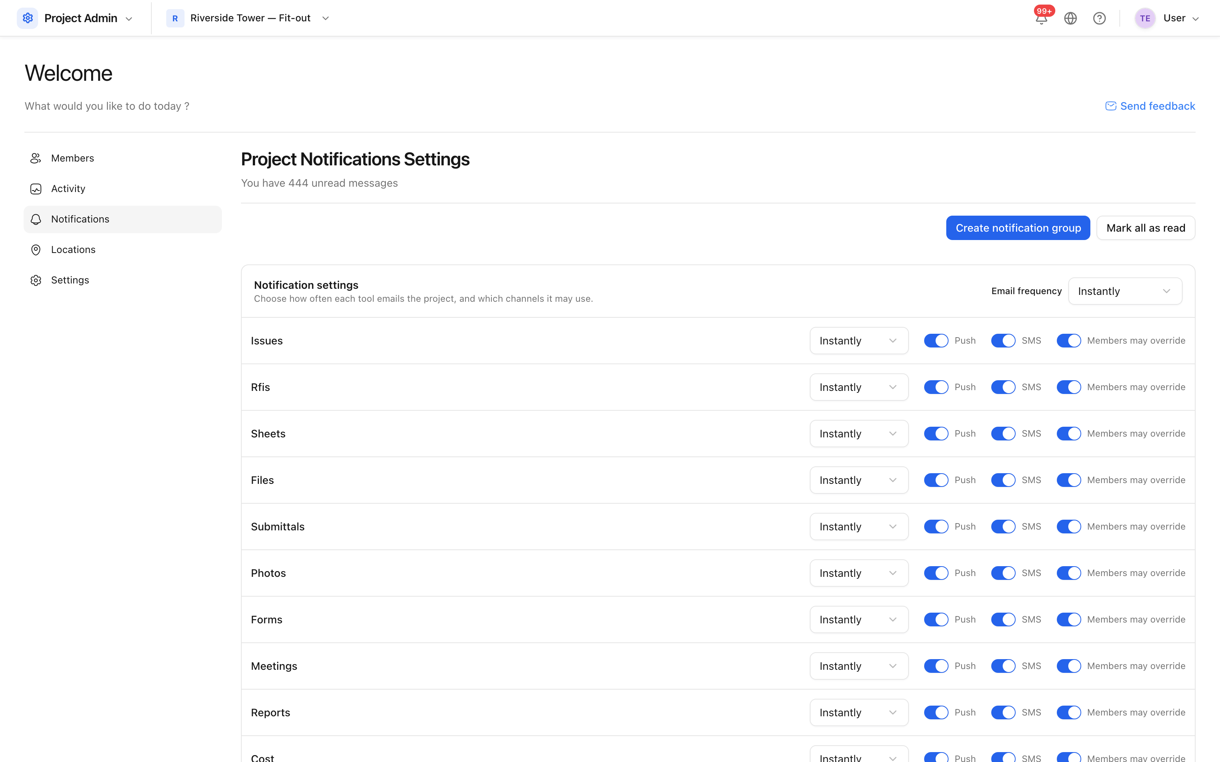Open the Photos frequency dropdown
Image resolution: width=1220 pixels, height=762 pixels.
[859, 573]
